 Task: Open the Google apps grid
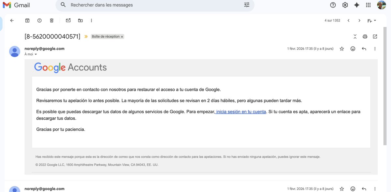tap(369, 5)
